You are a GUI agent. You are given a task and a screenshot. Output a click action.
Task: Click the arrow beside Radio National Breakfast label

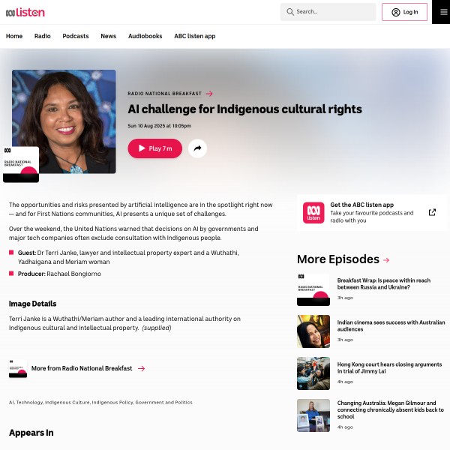coord(209,94)
